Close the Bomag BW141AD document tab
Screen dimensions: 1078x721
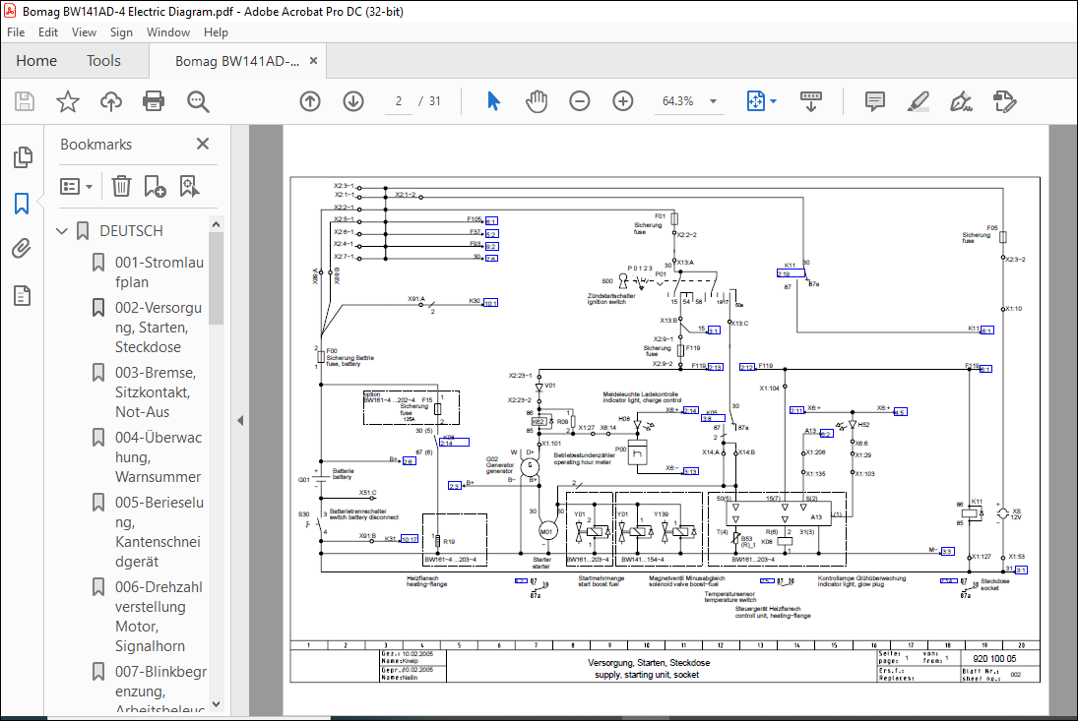pos(313,60)
